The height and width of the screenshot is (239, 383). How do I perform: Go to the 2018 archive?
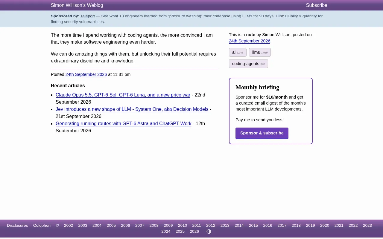click(x=296, y=226)
